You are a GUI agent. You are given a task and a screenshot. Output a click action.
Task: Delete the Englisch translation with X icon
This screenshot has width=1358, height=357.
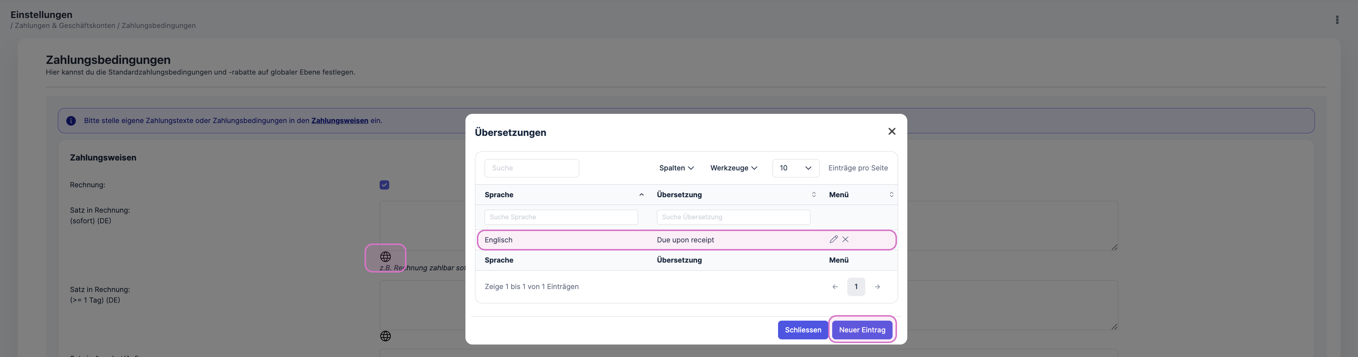[x=845, y=239]
